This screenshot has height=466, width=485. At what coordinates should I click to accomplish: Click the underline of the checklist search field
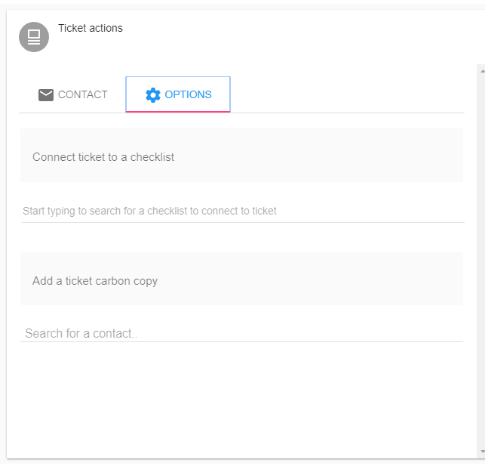pos(243,222)
